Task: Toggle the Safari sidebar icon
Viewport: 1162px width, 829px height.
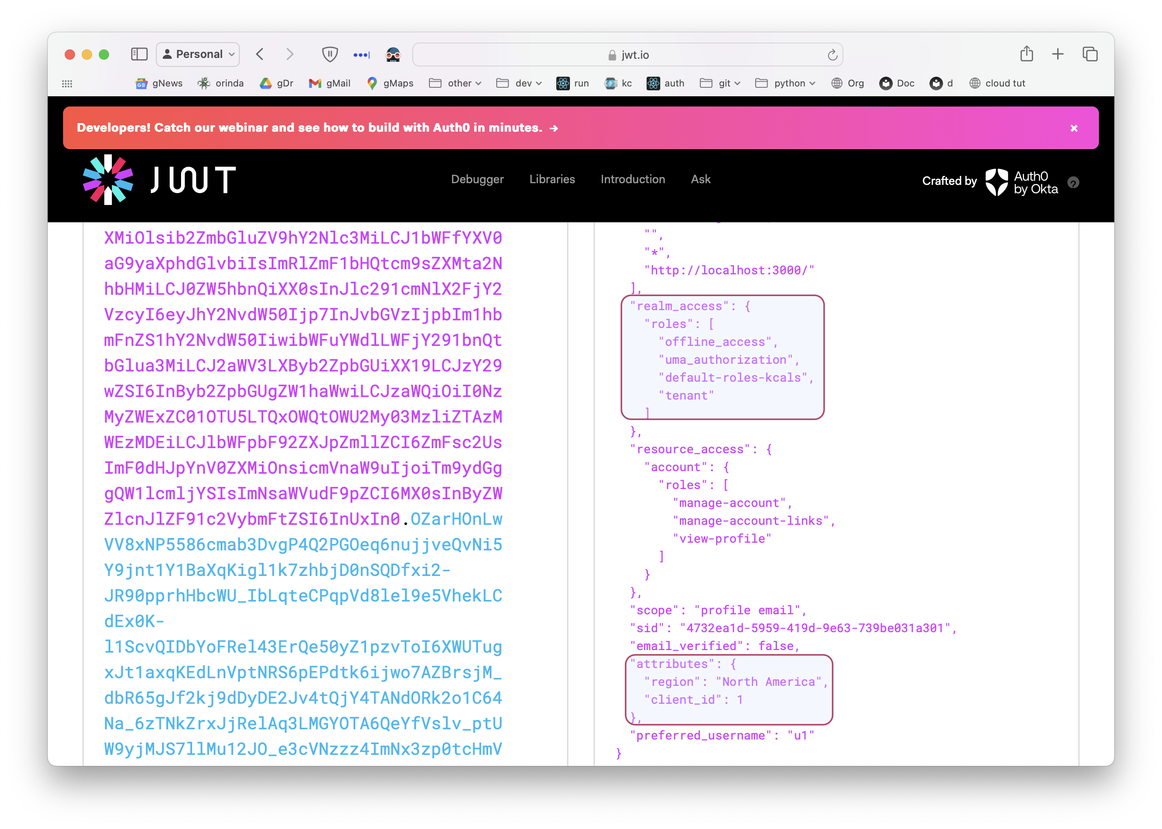Action: click(139, 54)
